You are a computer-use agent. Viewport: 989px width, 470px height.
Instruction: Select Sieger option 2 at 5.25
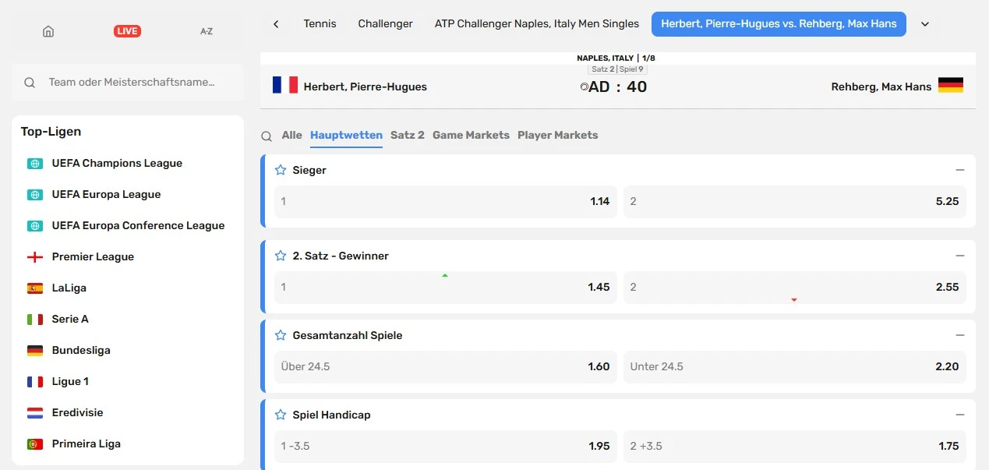point(795,201)
